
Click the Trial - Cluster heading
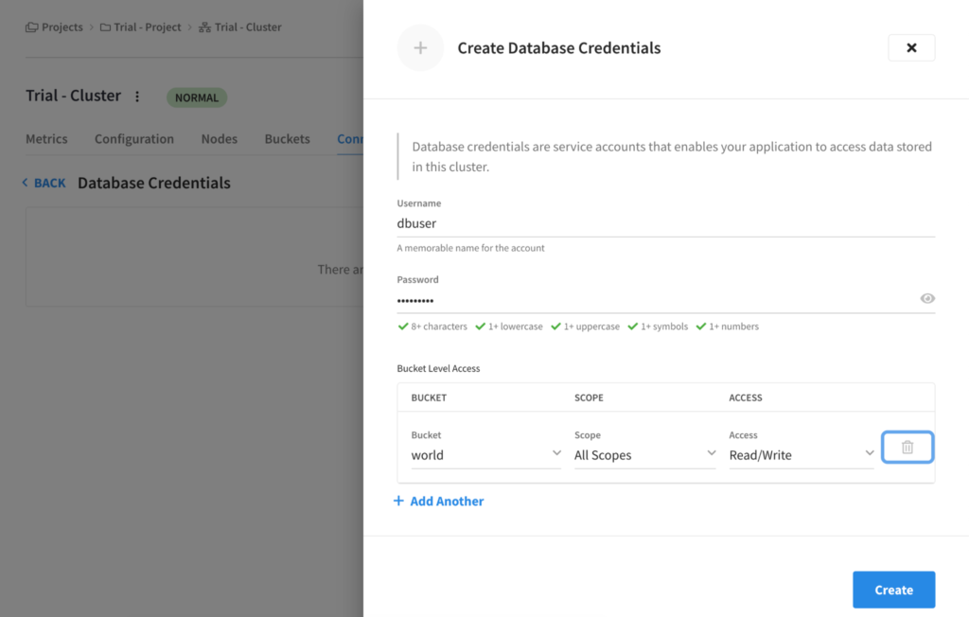point(73,96)
